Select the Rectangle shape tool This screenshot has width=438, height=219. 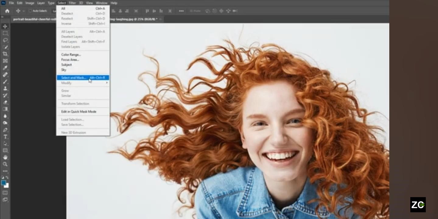point(5,150)
